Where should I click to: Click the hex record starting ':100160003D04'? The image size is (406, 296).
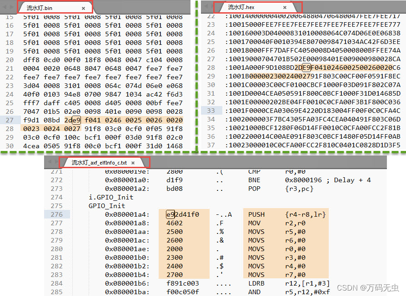(x=312, y=33)
